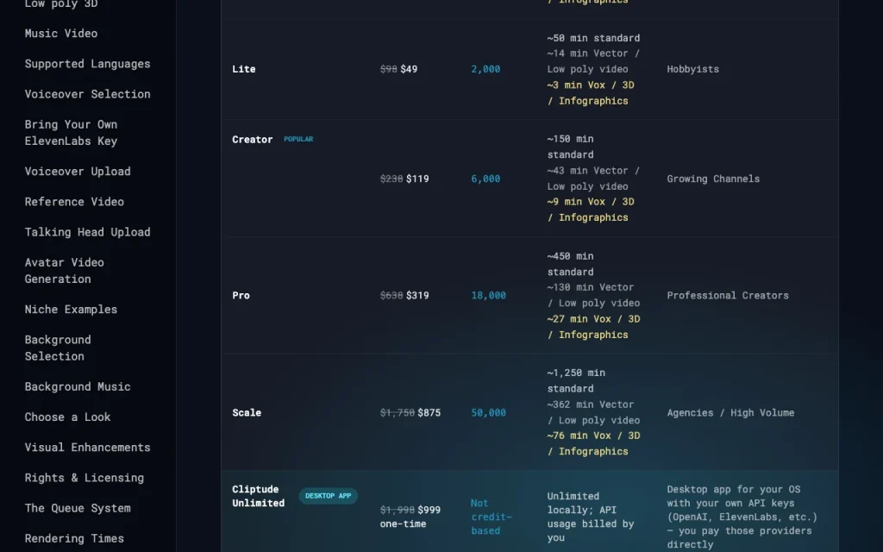Click the $999 one-time price
This screenshot has height=552, width=883.
point(429,510)
